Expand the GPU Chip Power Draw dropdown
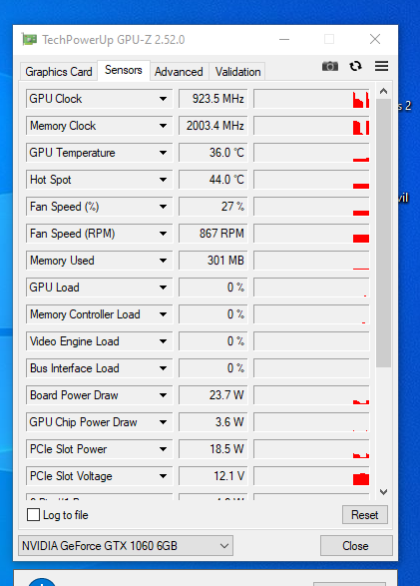The width and height of the screenshot is (420, 586). coord(163,422)
